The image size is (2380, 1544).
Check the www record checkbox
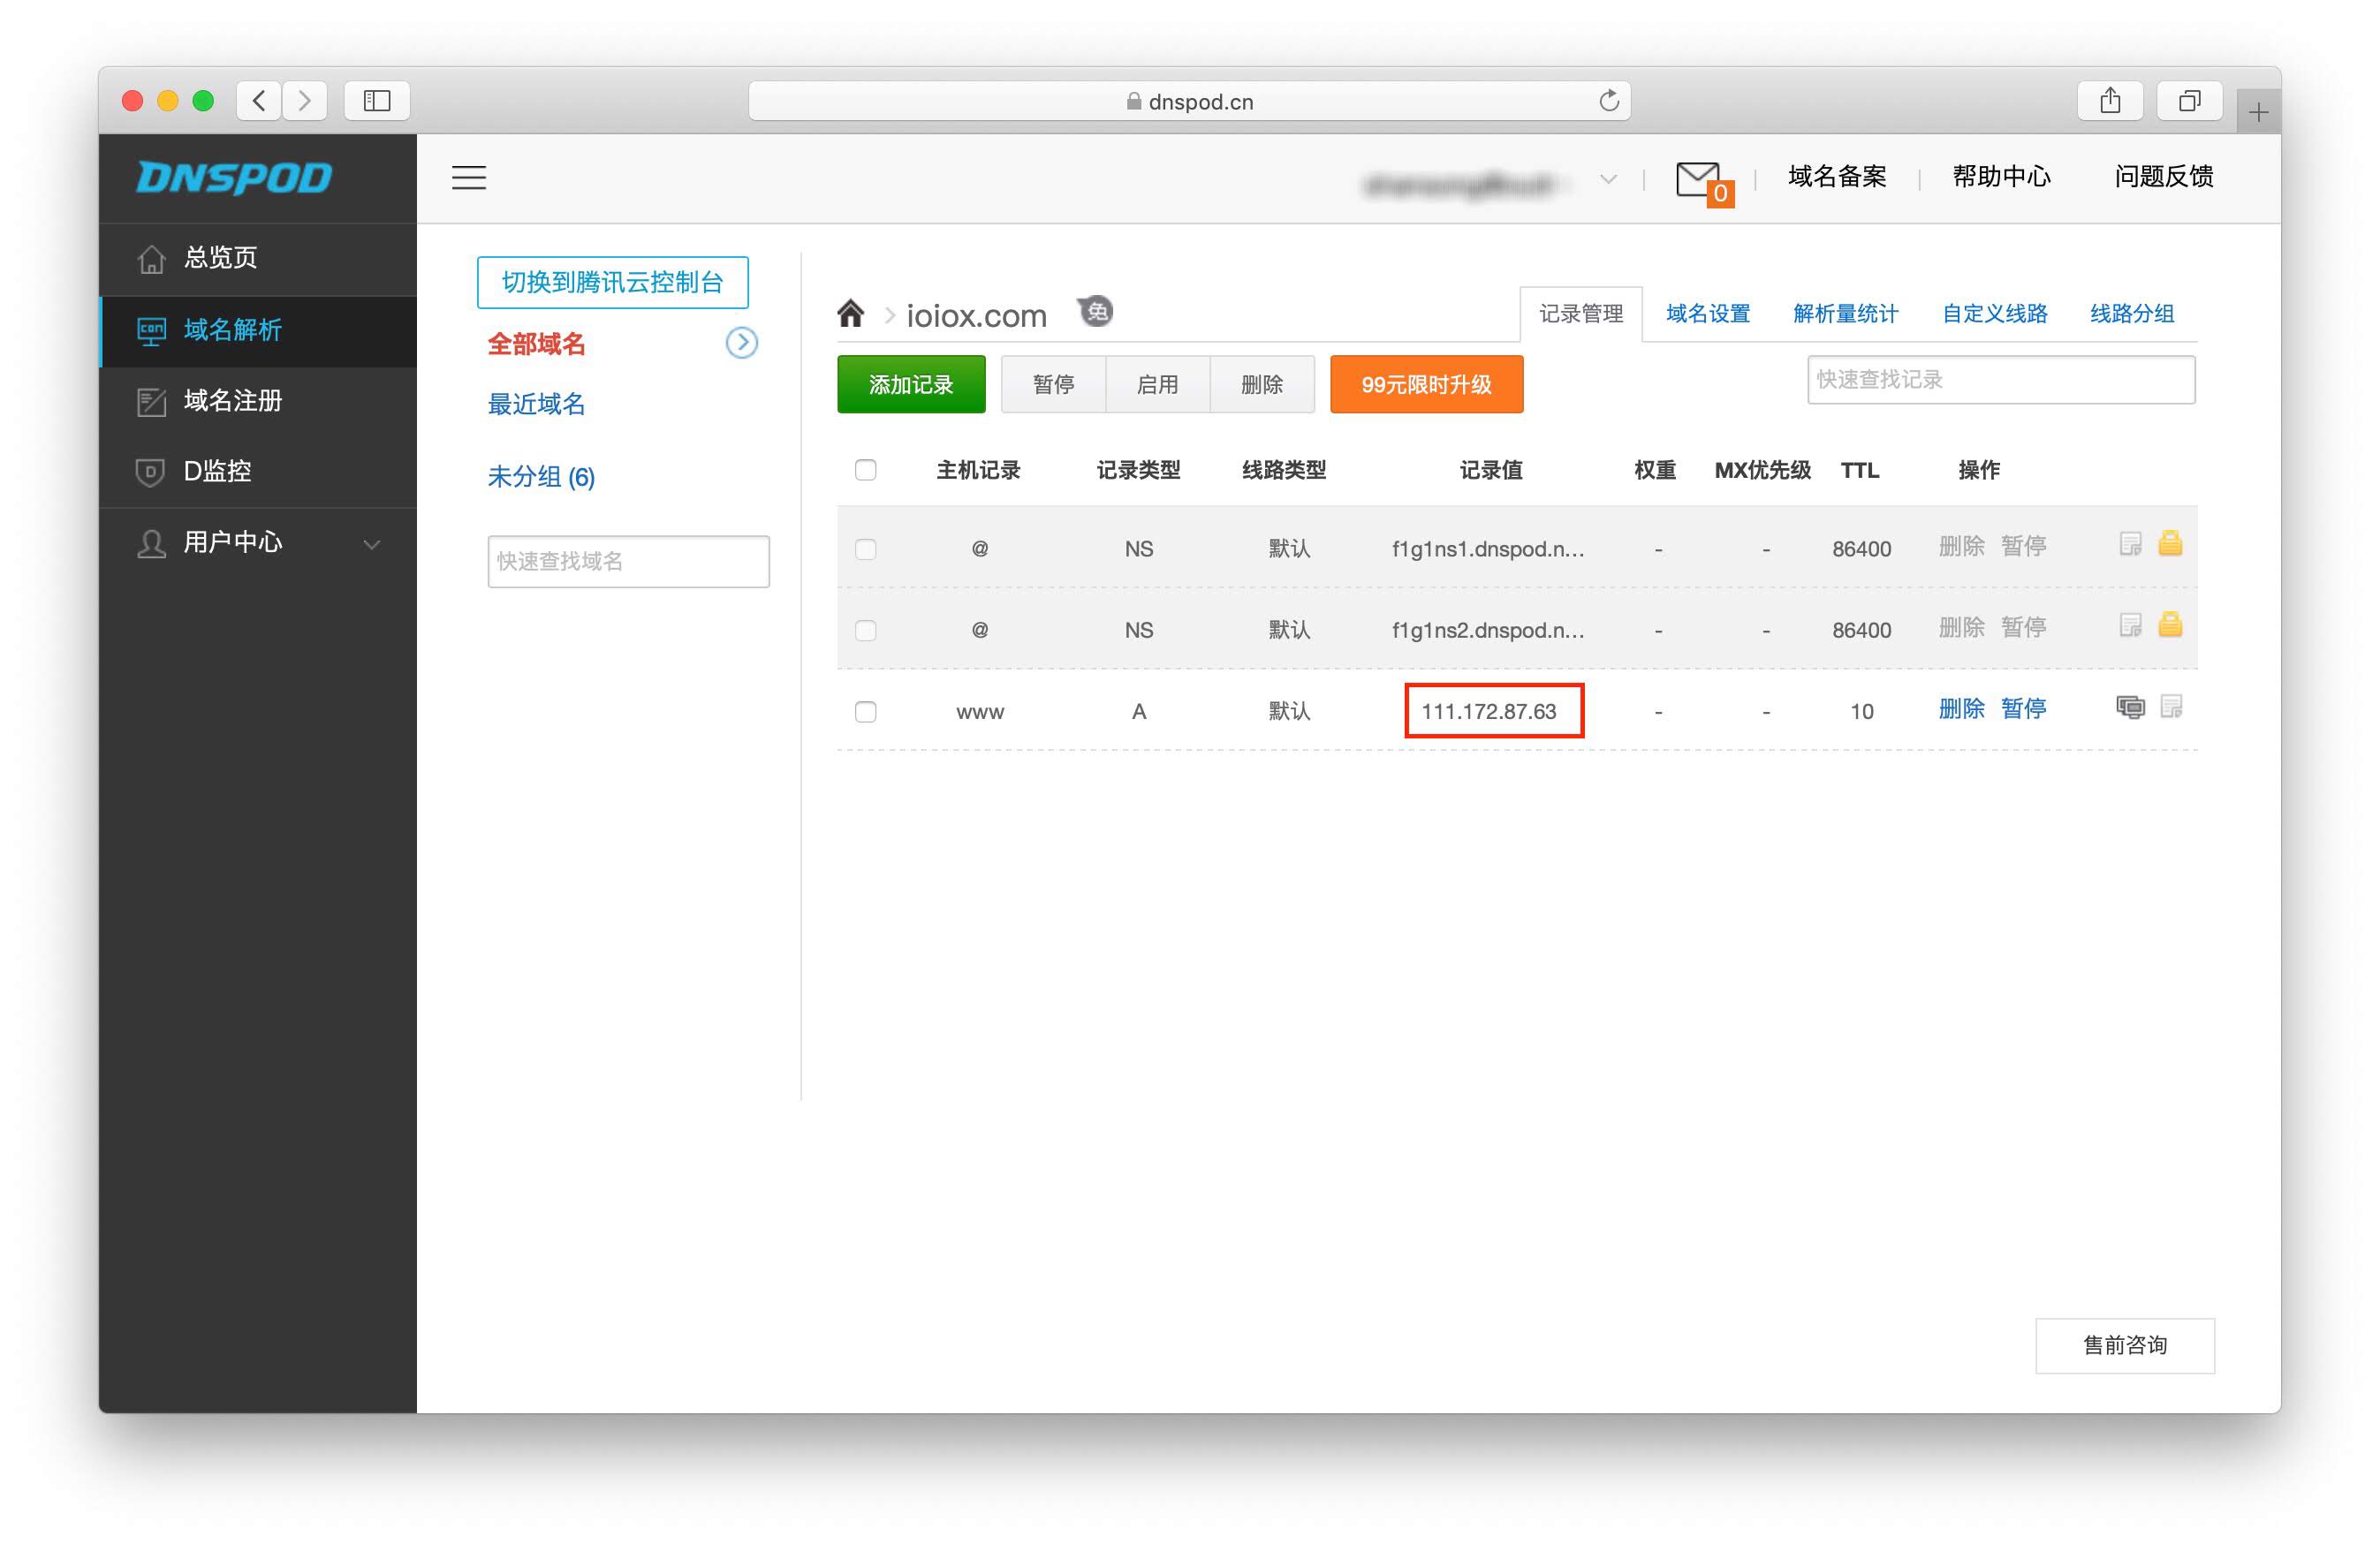tap(866, 712)
